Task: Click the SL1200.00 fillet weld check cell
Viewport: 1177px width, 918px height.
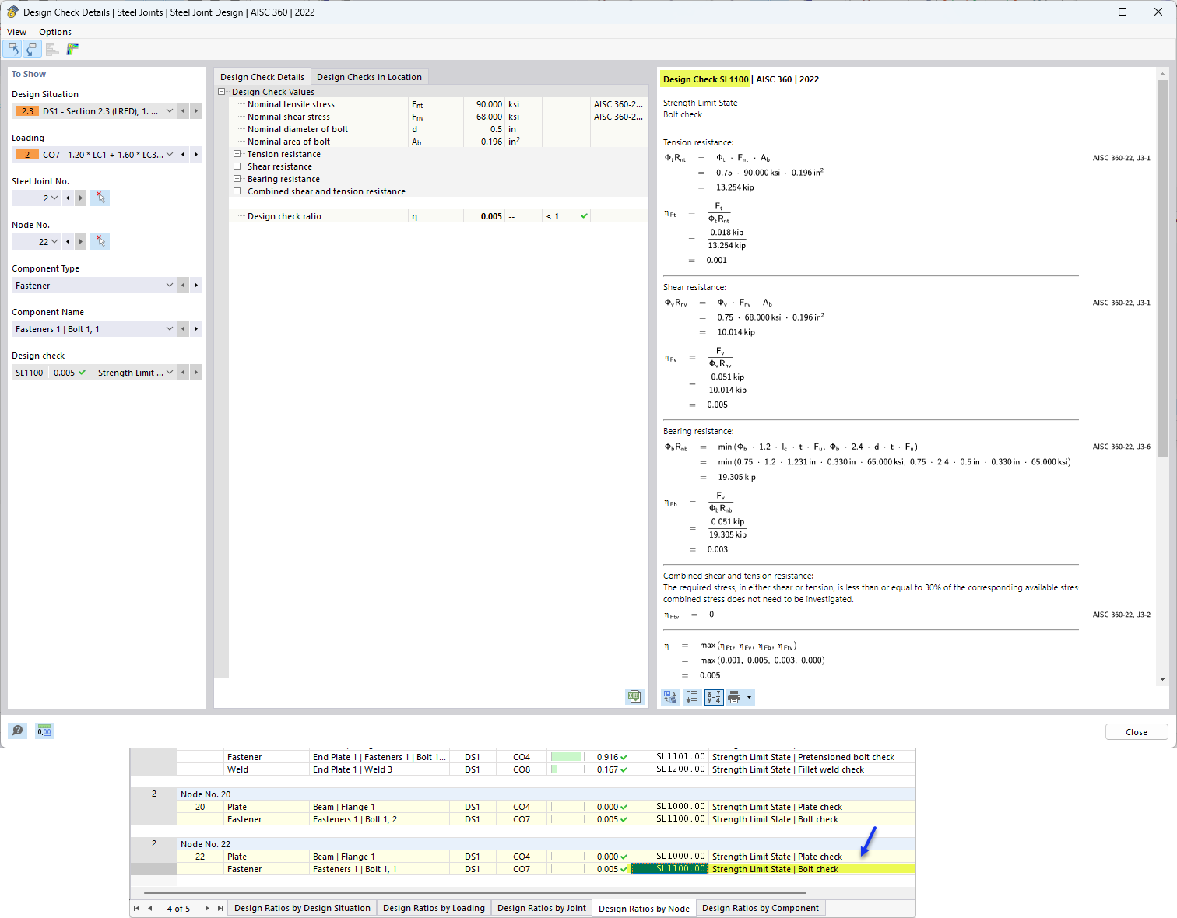Action: pos(669,769)
